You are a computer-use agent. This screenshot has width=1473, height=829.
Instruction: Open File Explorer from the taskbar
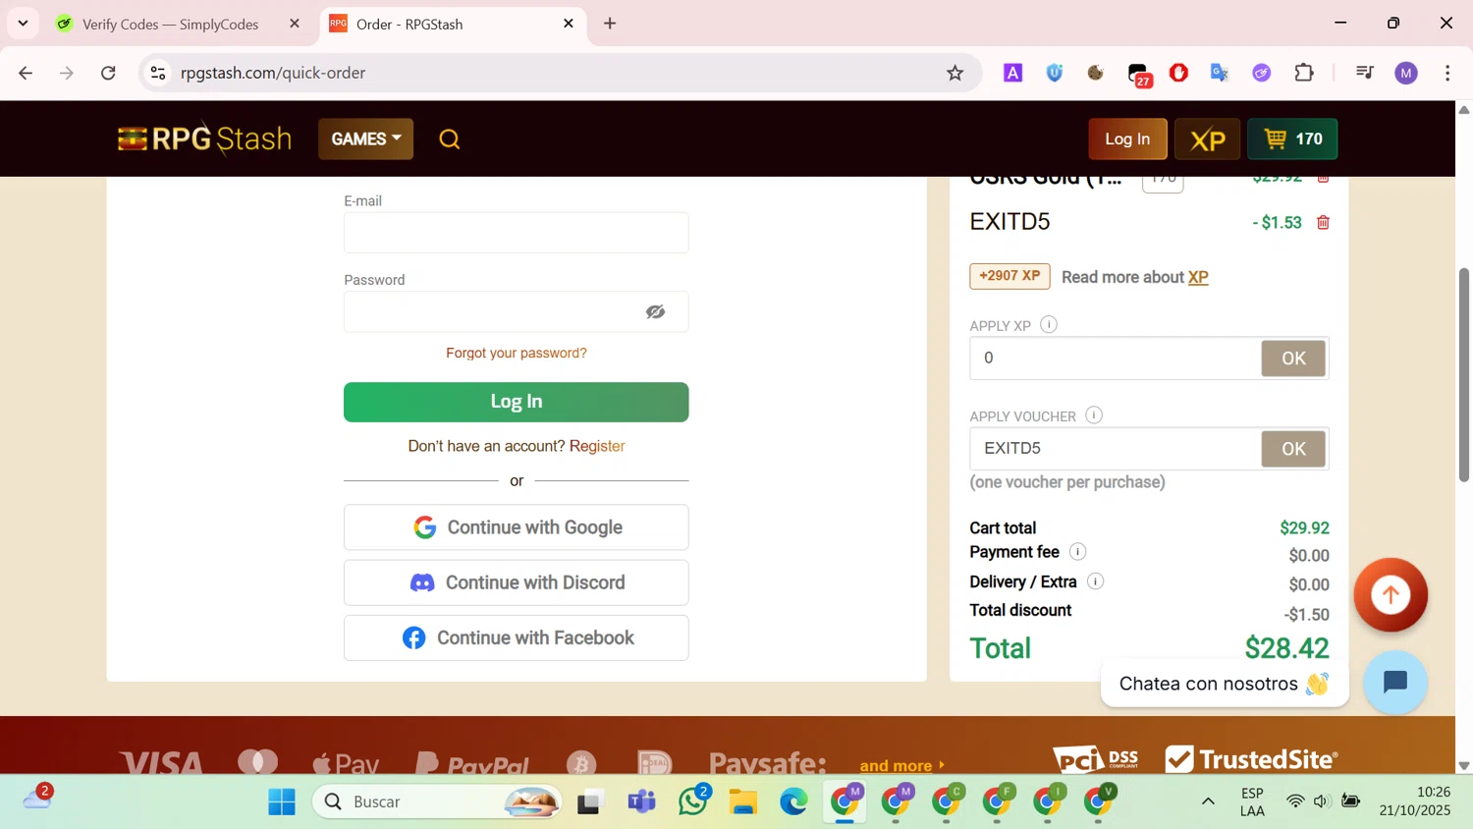point(743,802)
